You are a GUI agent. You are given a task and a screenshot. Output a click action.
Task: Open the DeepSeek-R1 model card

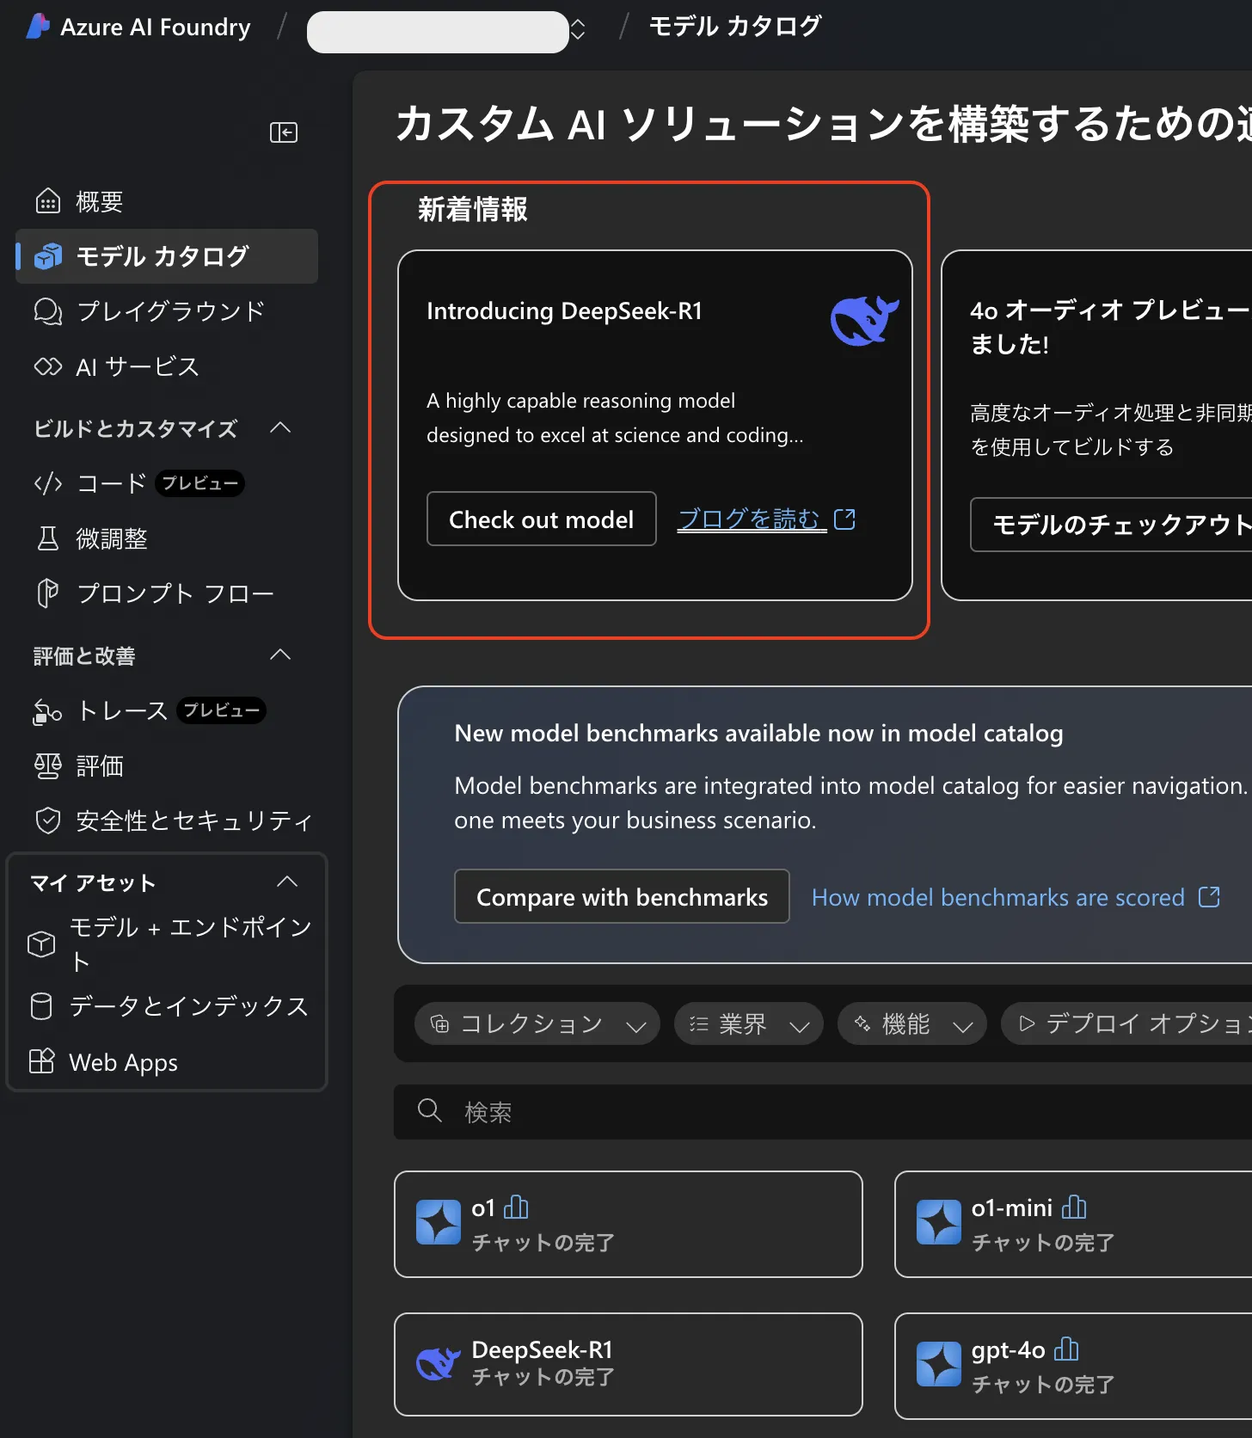pos(629,1364)
